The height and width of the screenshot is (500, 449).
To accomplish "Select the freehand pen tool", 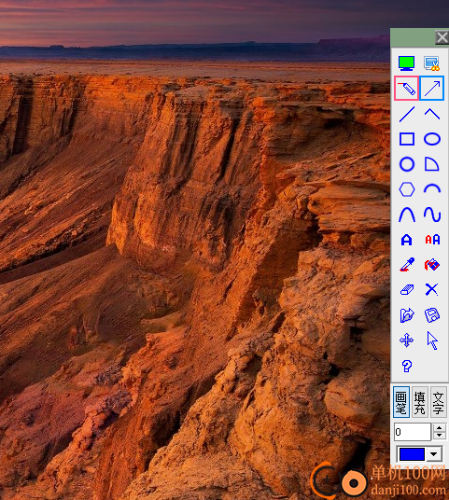I will tap(406, 89).
